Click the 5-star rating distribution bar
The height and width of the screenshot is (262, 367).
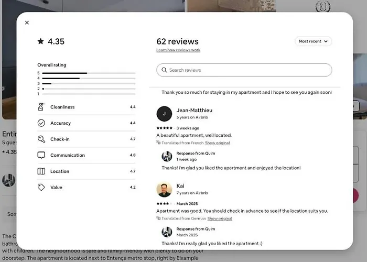click(89, 73)
